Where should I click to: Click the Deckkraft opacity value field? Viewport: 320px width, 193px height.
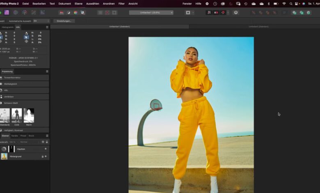(12, 142)
